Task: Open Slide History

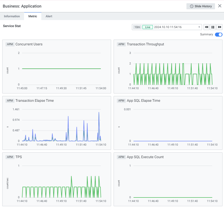Action: tap(201, 6)
